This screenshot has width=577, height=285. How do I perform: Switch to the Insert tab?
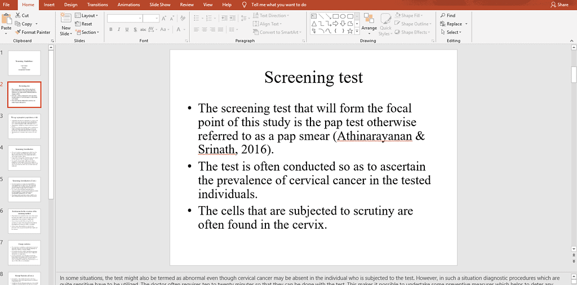(x=49, y=5)
